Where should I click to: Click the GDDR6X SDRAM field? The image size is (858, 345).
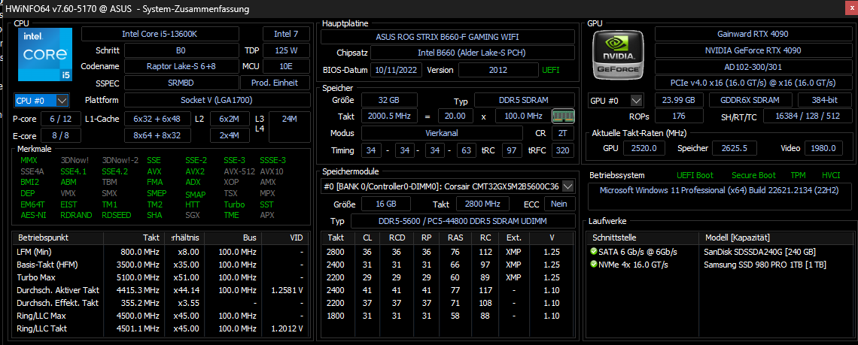(751, 101)
